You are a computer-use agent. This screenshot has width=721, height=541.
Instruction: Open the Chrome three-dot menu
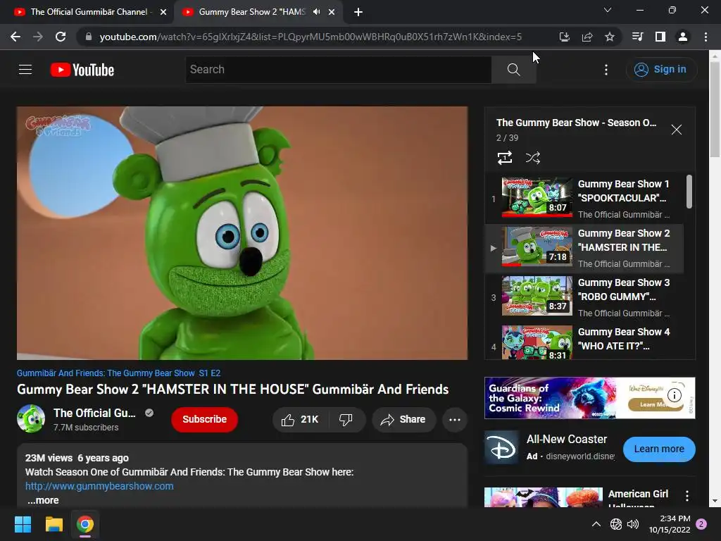click(x=706, y=37)
